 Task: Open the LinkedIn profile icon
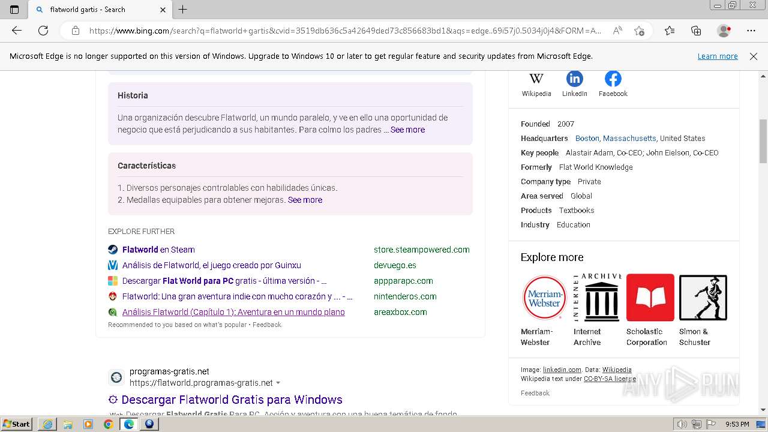pyautogui.click(x=574, y=79)
